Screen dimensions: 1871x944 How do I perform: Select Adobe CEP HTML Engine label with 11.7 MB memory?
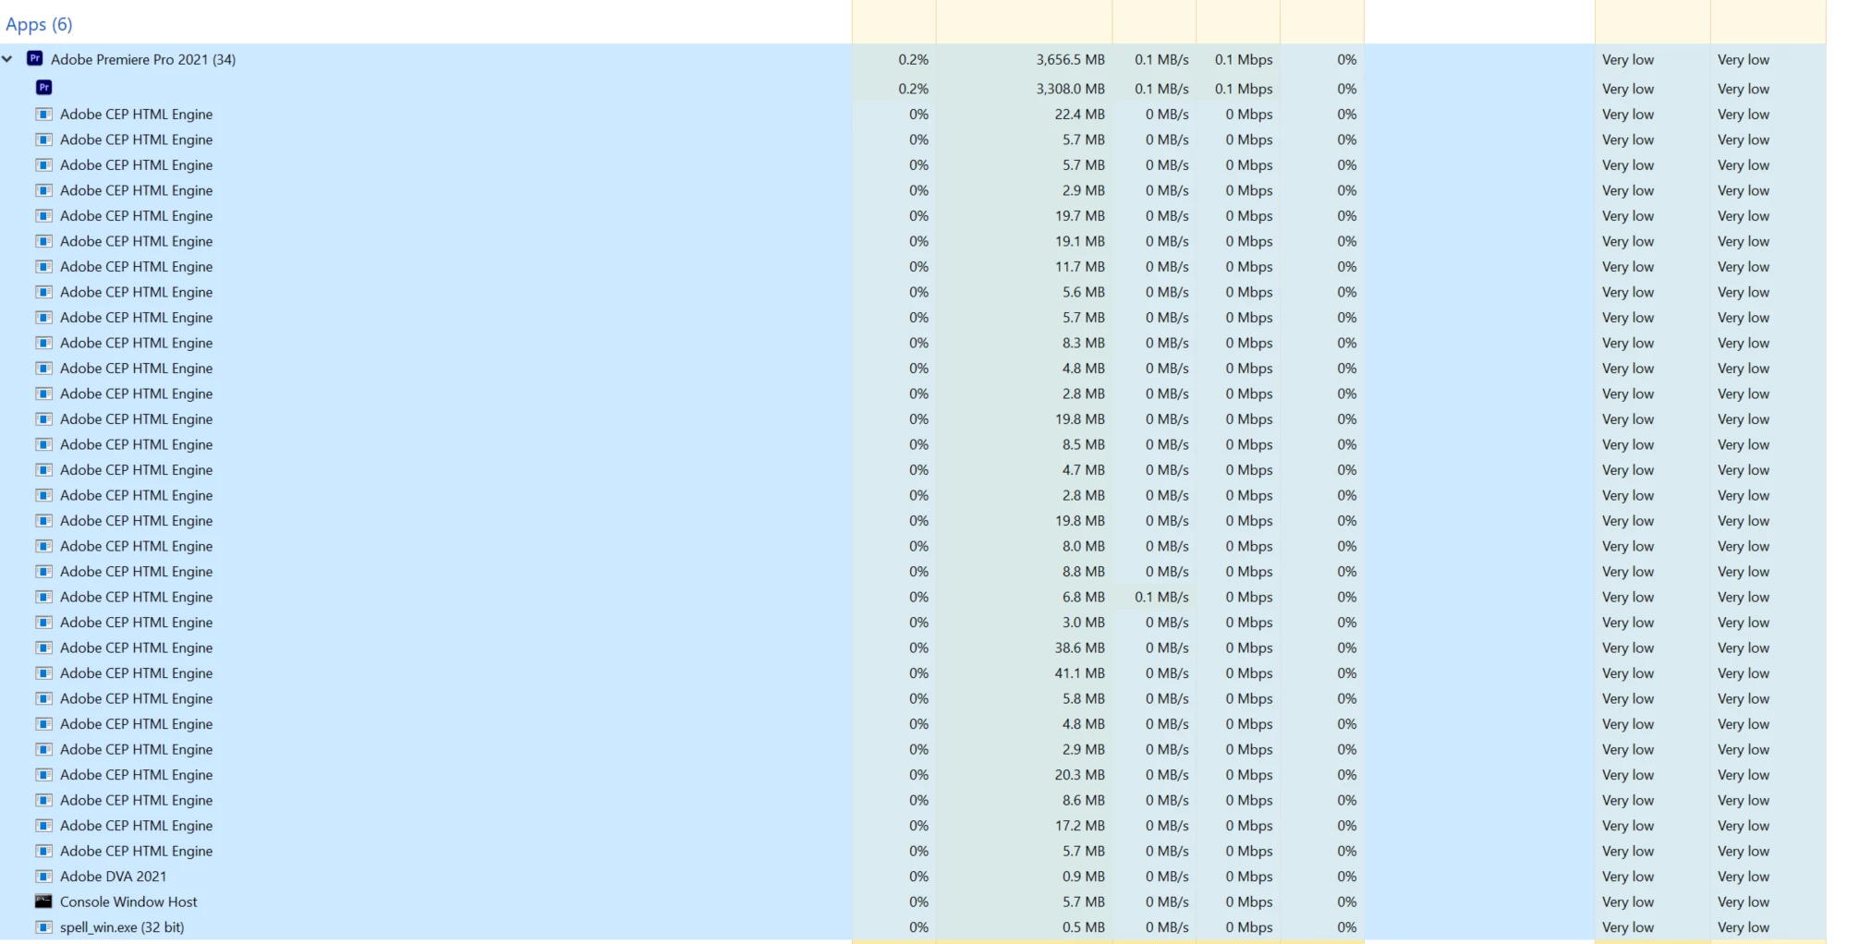pyautogui.click(x=136, y=267)
